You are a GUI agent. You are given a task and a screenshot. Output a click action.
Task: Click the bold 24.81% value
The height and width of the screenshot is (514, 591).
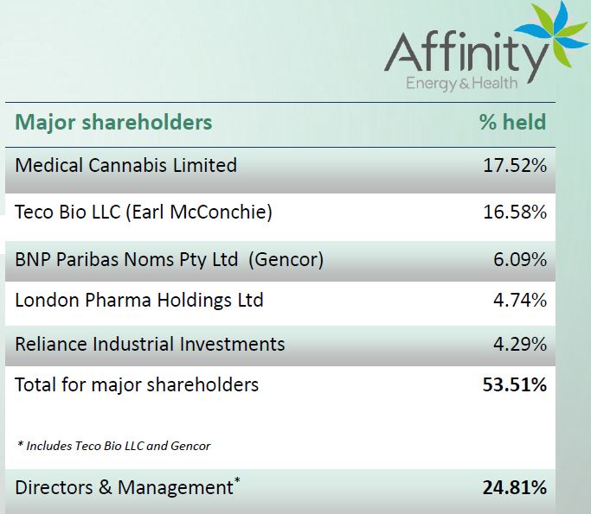coord(514,487)
